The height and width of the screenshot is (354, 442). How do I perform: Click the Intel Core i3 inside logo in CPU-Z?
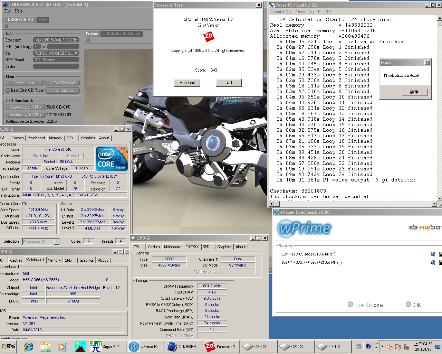(112, 159)
